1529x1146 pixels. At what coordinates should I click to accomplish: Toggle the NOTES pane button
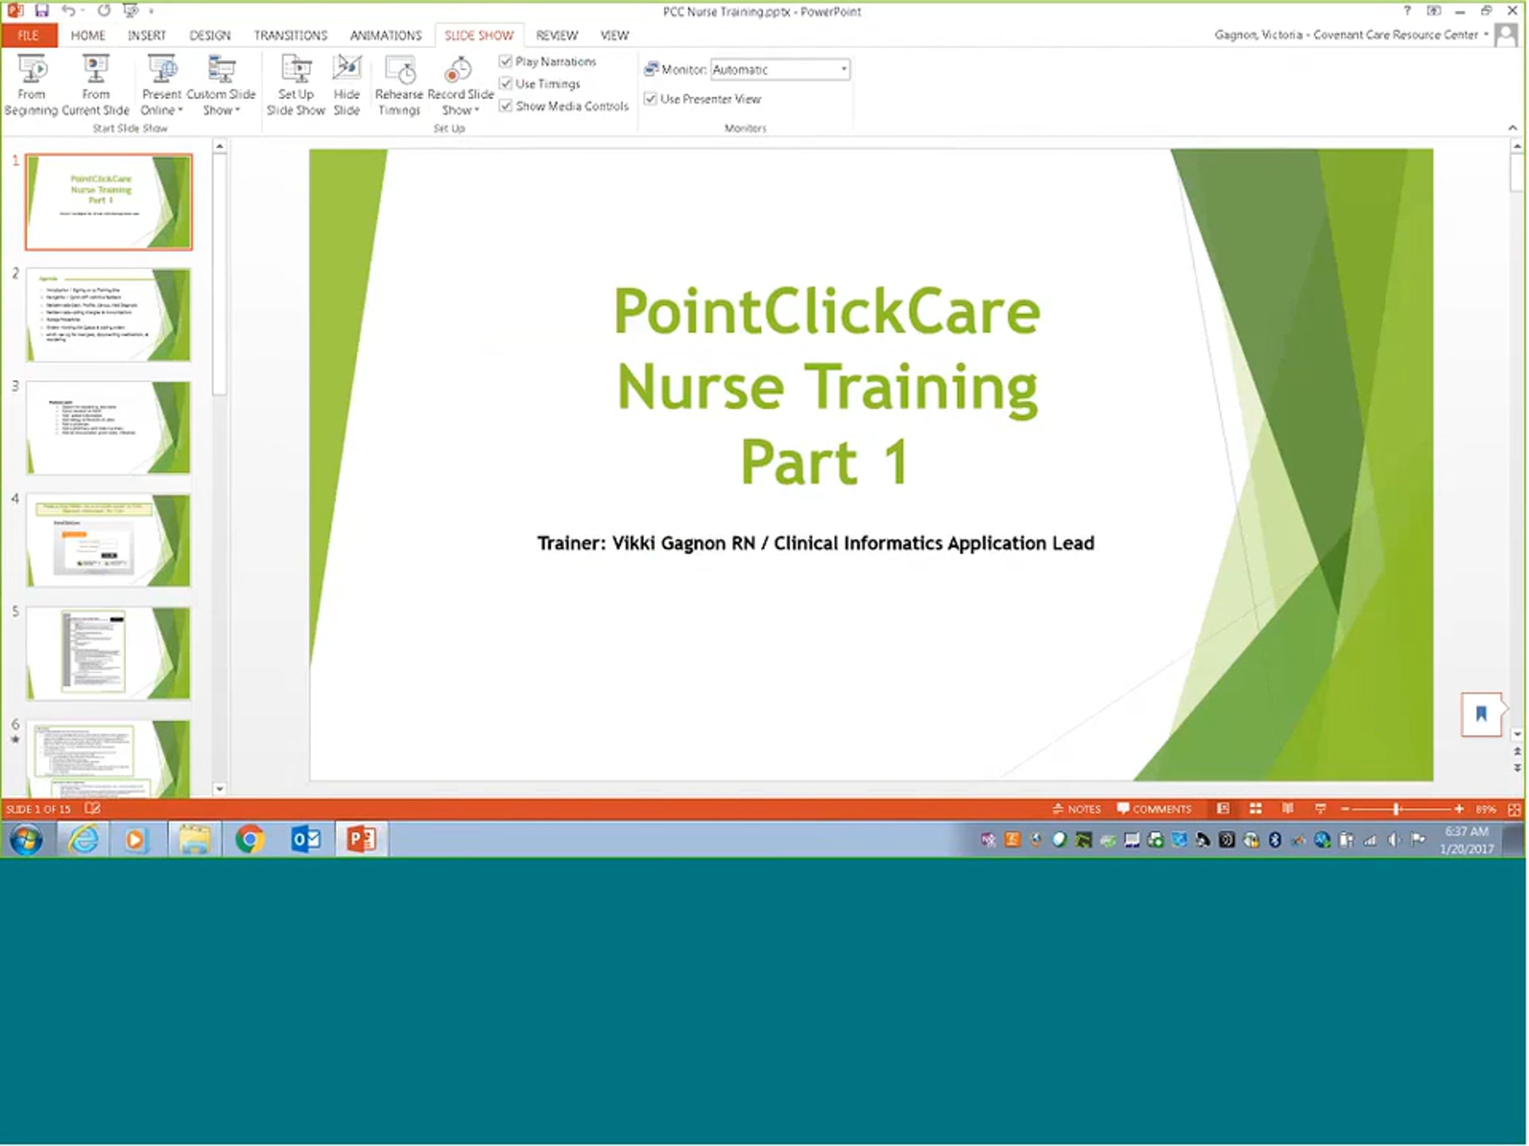point(1076,809)
